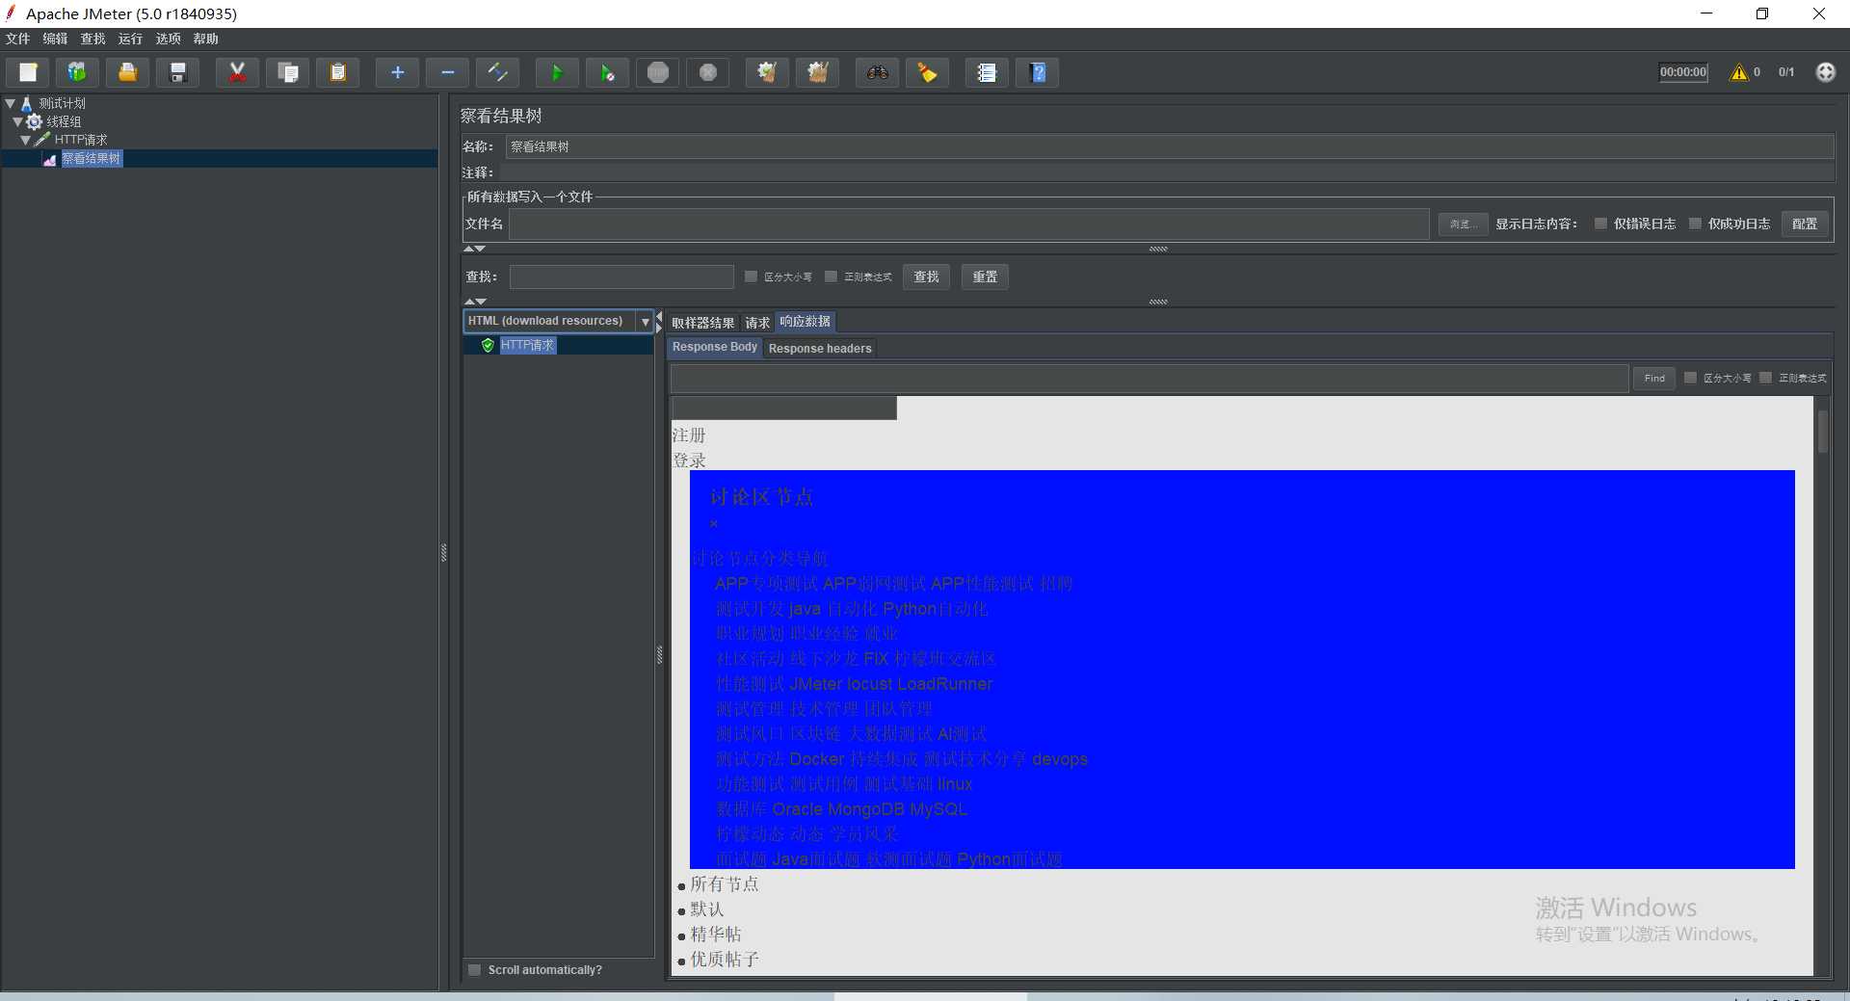Viewport: 1850px width, 1001px height.
Task: Switch to the 取样器结果 tab
Action: point(703,323)
